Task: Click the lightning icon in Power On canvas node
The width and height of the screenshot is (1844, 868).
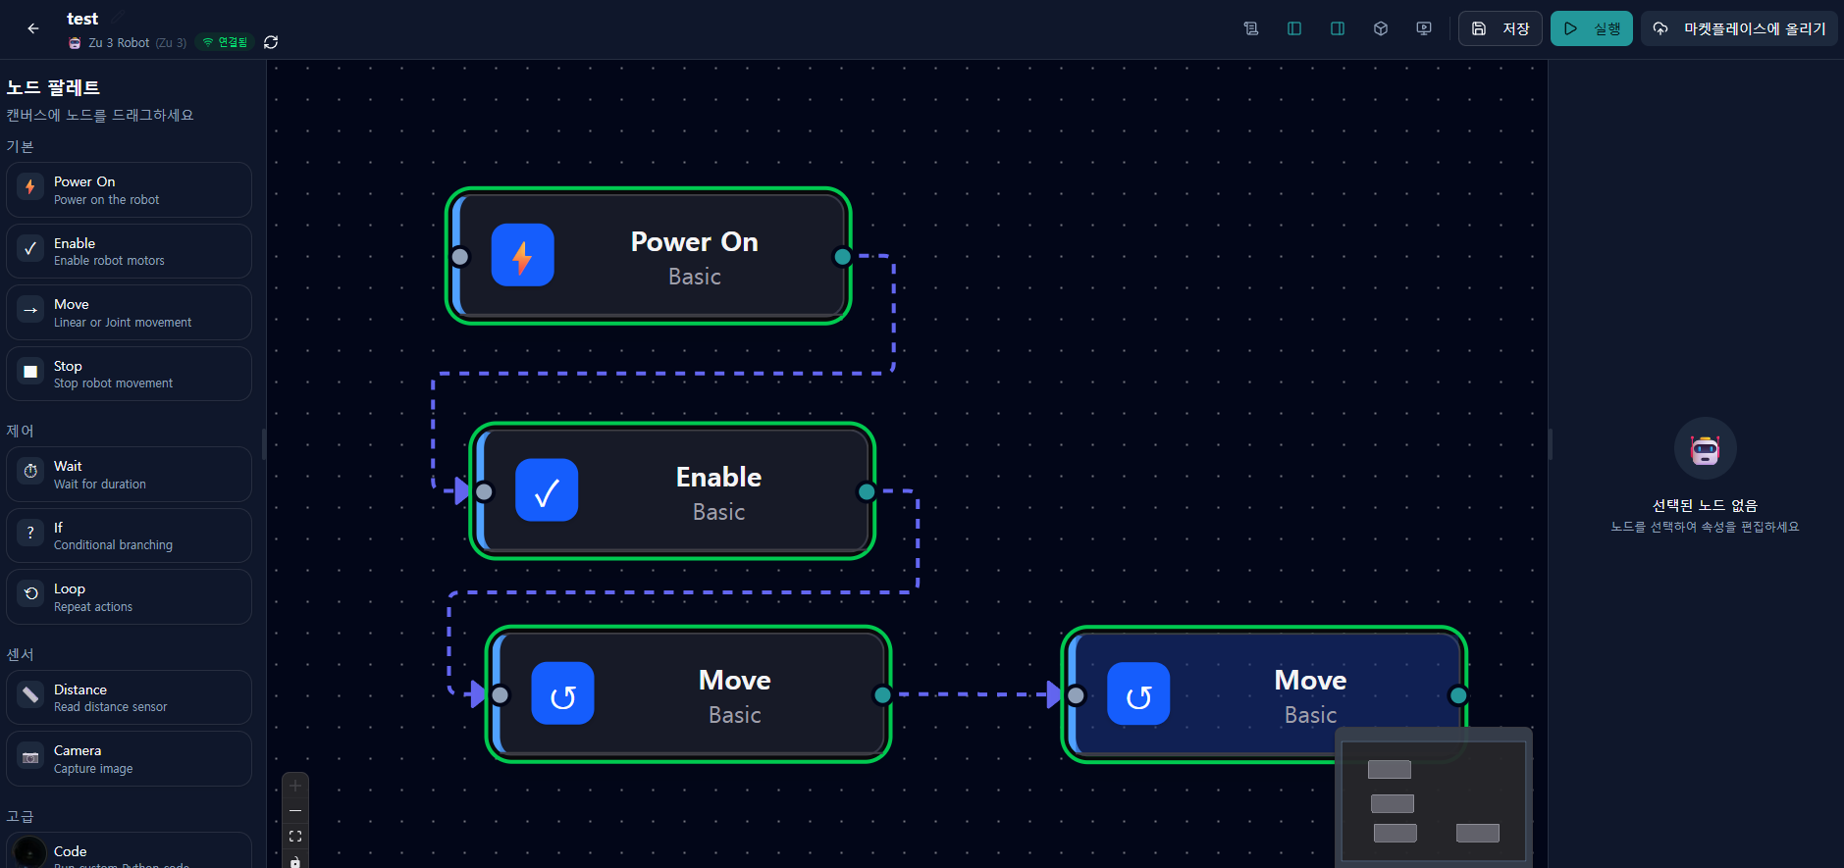Action: point(522,256)
